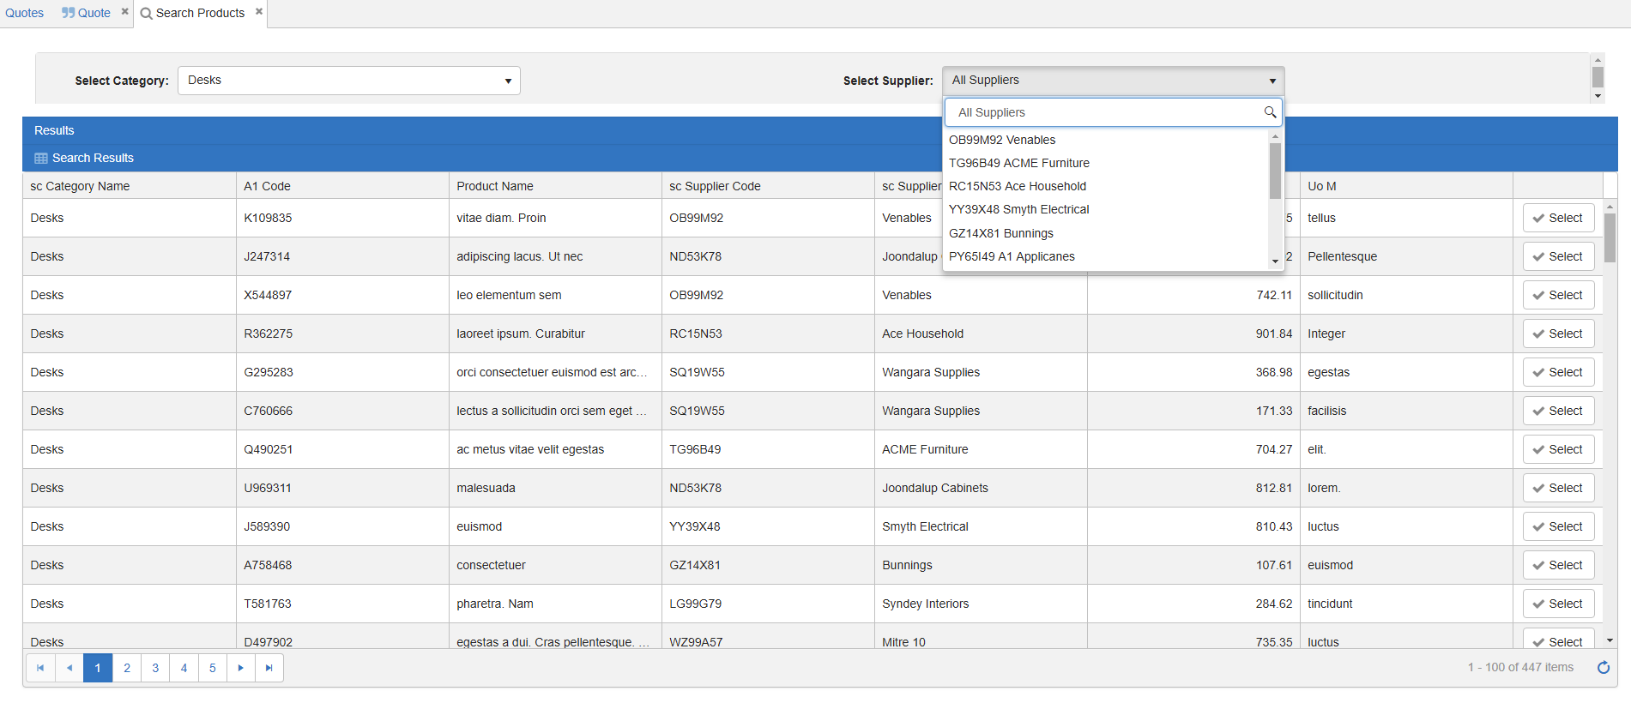This screenshot has width=1631, height=703.
Task: Go to next page of results
Action: click(241, 668)
